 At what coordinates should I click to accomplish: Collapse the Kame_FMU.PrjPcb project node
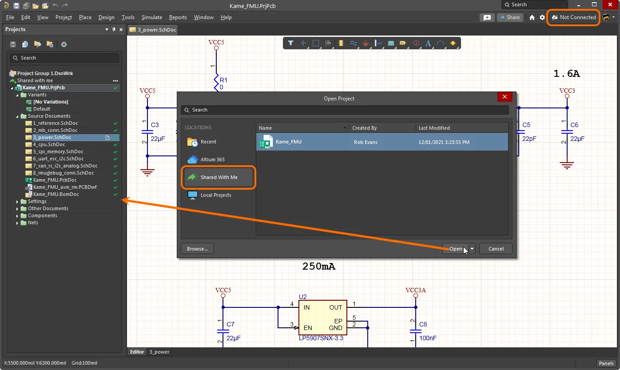[x=12, y=88]
